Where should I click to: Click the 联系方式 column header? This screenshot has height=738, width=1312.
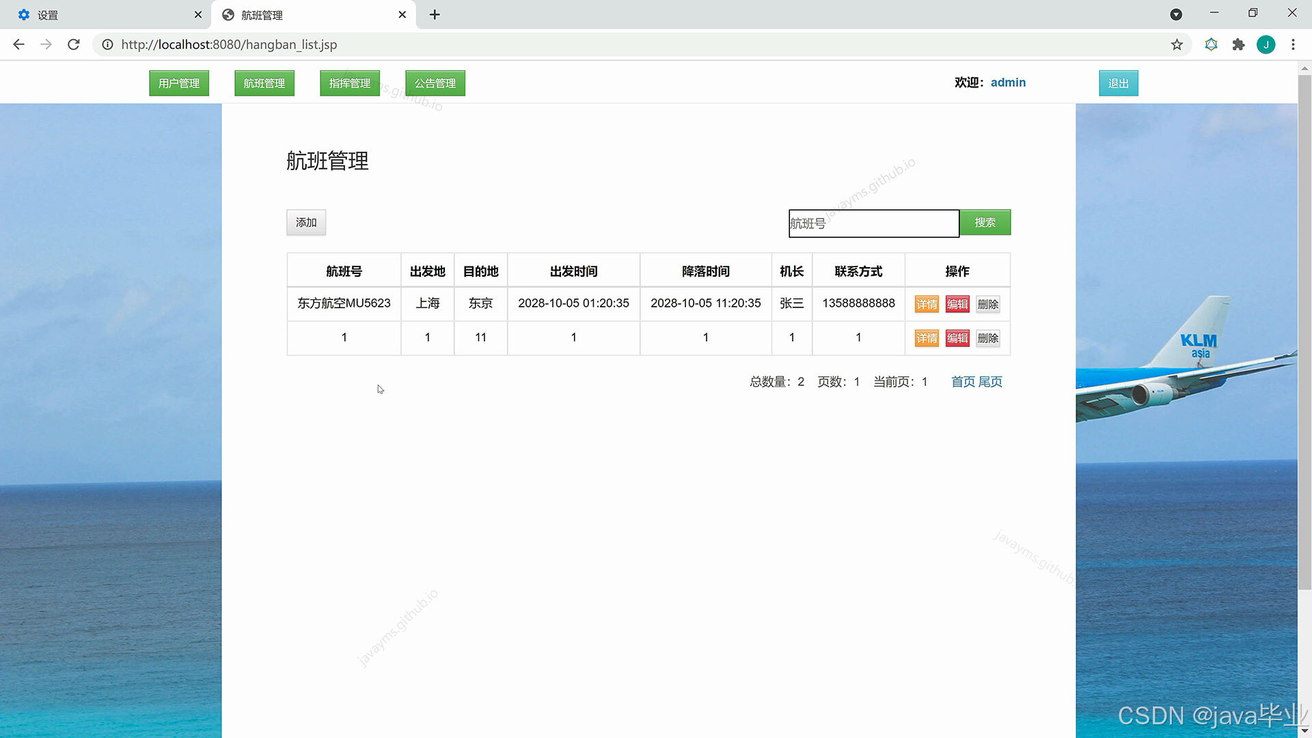(x=858, y=271)
